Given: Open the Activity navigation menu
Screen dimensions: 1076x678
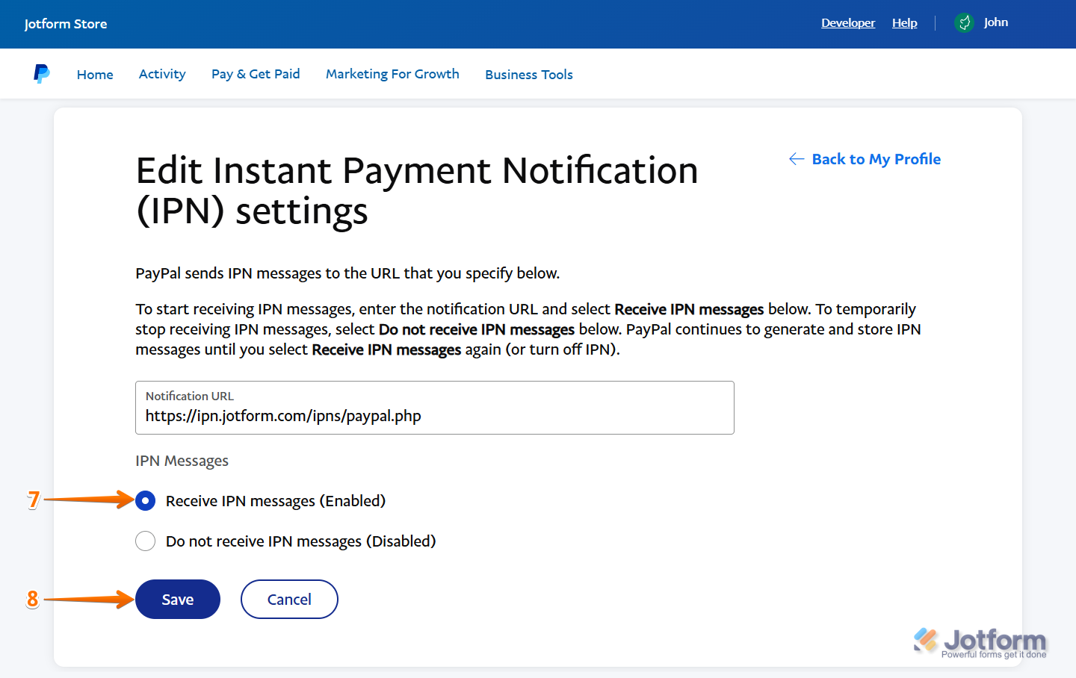Looking at the screenshot, I should [x=161, y=74].
